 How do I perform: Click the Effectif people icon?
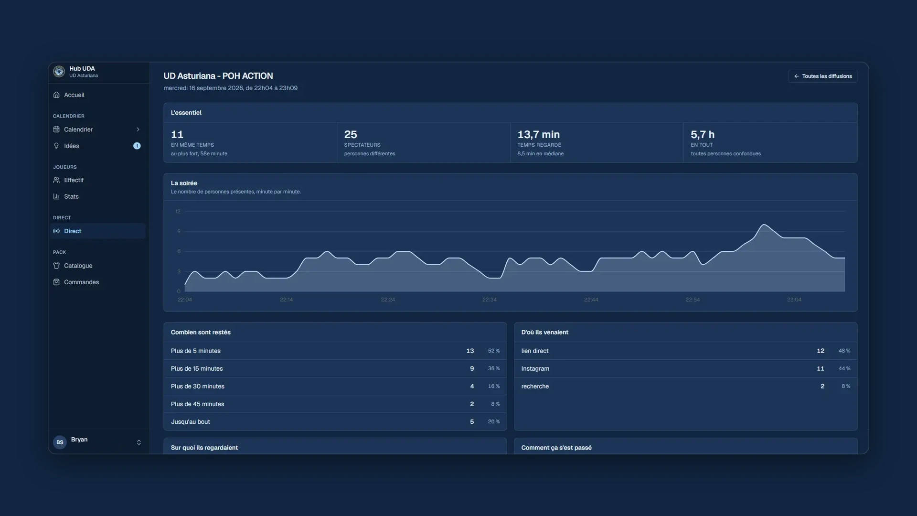tap(56, 180)
